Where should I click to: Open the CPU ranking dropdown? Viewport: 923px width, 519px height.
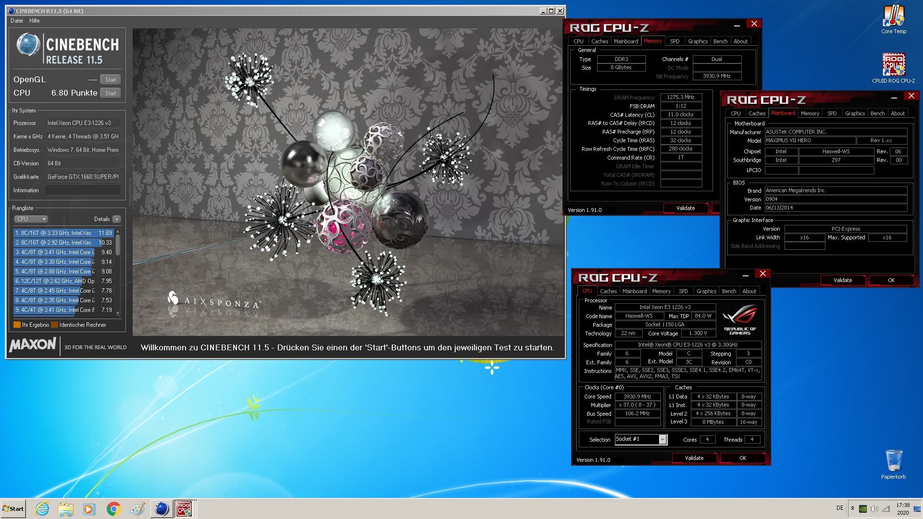[x=31, y=219]
